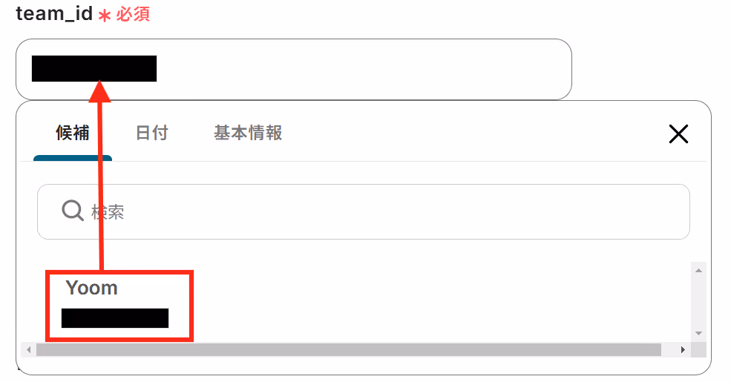Focus the 検索 search box
Screen dimensions: 731x382
point(364,211)
